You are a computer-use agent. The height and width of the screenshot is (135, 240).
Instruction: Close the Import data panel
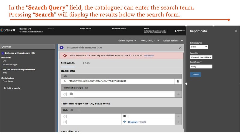(x=236, y=31)
